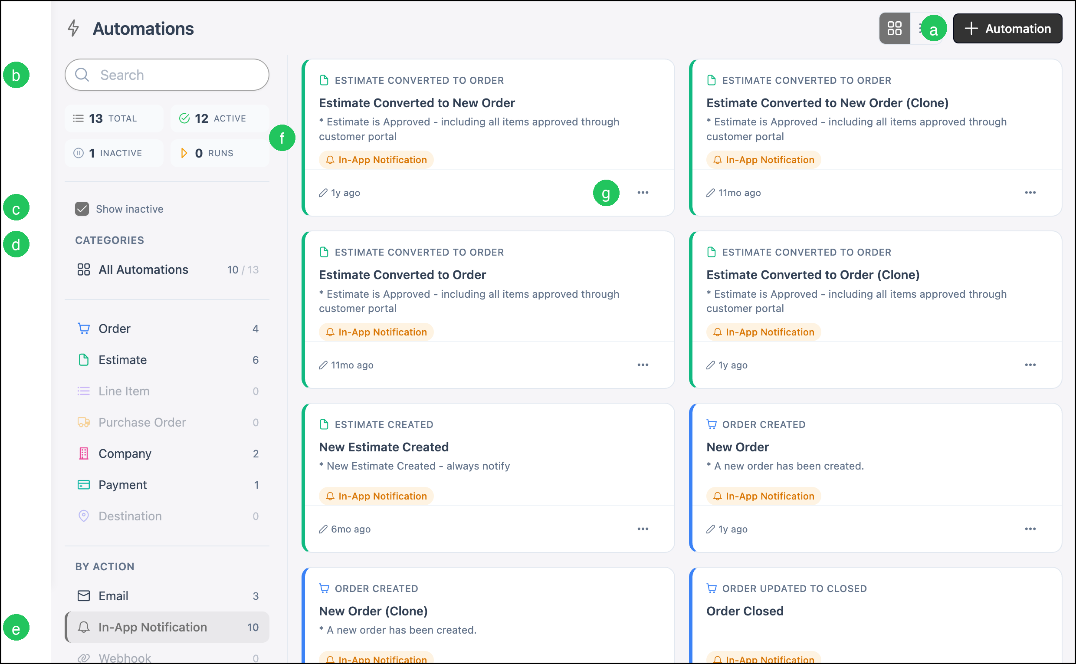Open the Estimate Converted to Order (Clone) title
The width and height of the screenshot is (1076, 664).
[x=813, y=275]
